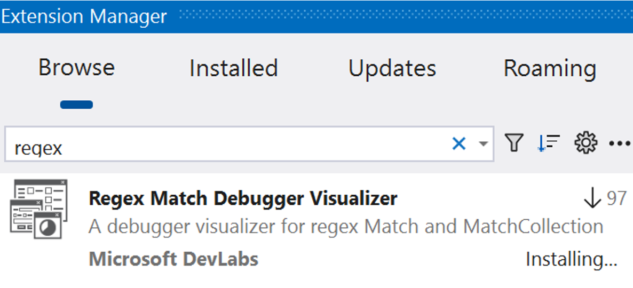Switch to the Browse tab
The width and height of the screenshot is (633, 288).
(x=77, y=68)
